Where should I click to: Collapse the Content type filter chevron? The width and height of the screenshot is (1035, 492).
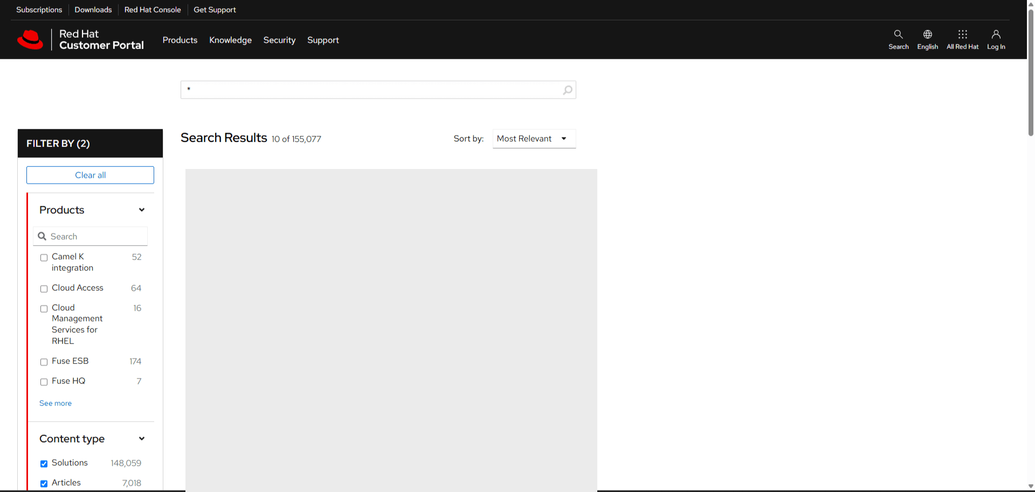click(142, 439)
